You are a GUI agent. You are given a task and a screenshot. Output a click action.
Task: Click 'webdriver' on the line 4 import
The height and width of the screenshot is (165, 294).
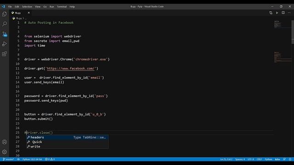pyautogui.click(x=73, y=36)
